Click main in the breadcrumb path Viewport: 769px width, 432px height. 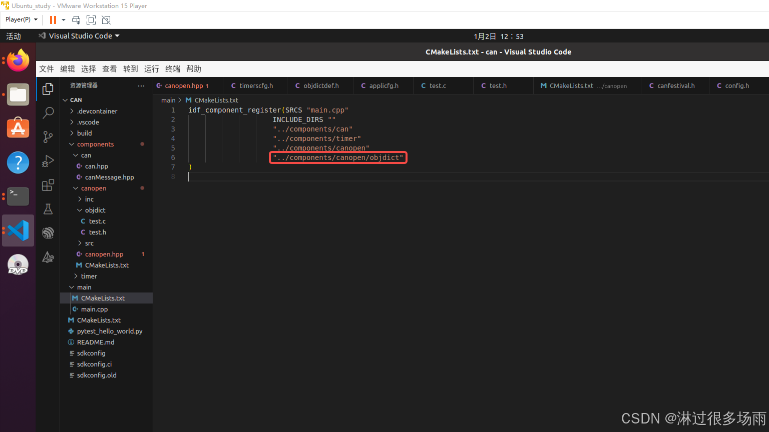tap(168, 100)
